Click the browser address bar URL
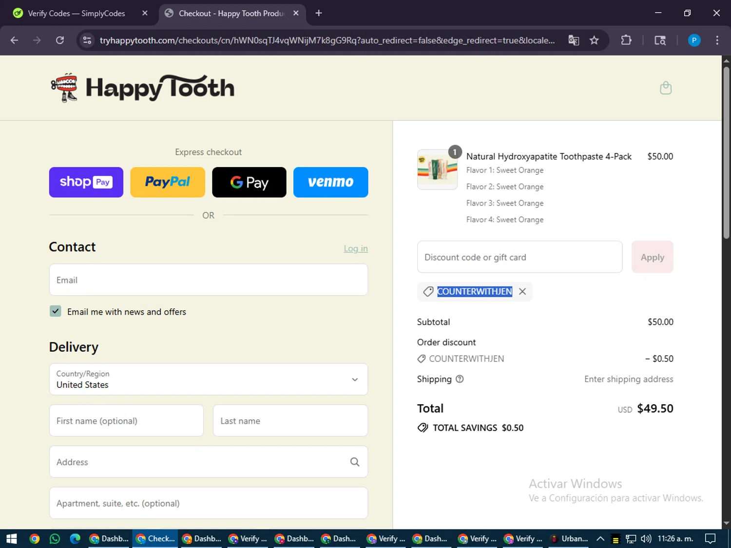The height and width of the screenshot is (548, 731). tap(327, 40)
